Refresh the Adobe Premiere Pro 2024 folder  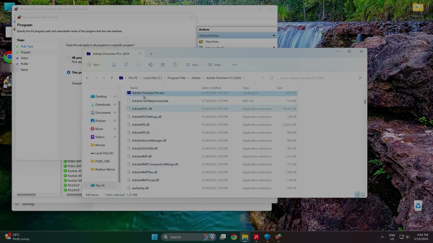[x=272, y=78]
